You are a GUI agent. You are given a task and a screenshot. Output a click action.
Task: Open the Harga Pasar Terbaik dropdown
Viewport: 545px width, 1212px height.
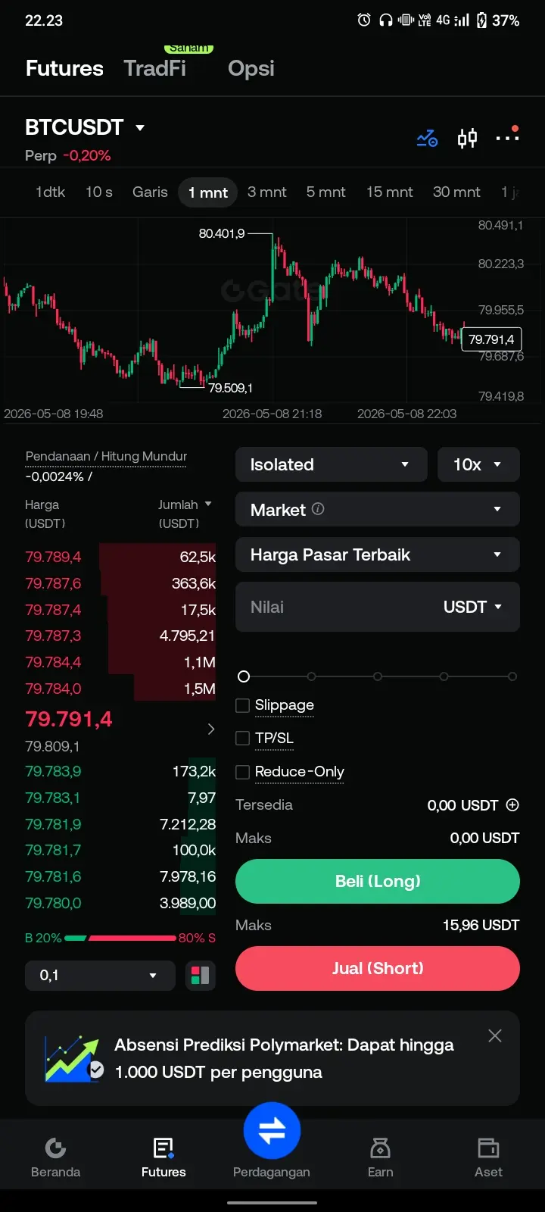[x=378, y=554]
